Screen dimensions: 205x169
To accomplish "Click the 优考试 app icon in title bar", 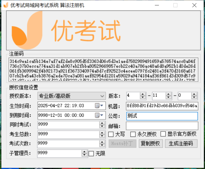I will coord(6,5).
